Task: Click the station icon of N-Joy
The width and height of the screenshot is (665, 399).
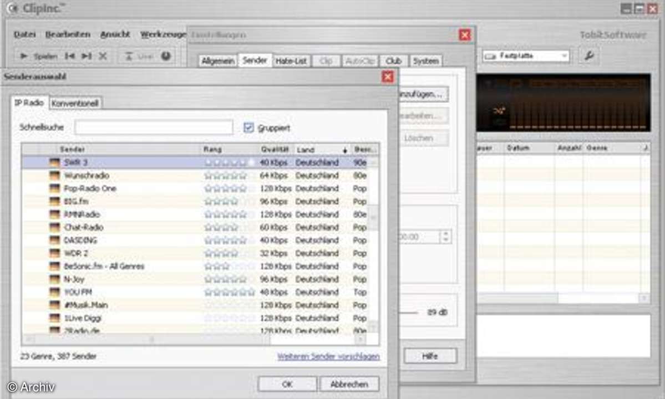Action: pyautogui.click(x=54, y=279)
